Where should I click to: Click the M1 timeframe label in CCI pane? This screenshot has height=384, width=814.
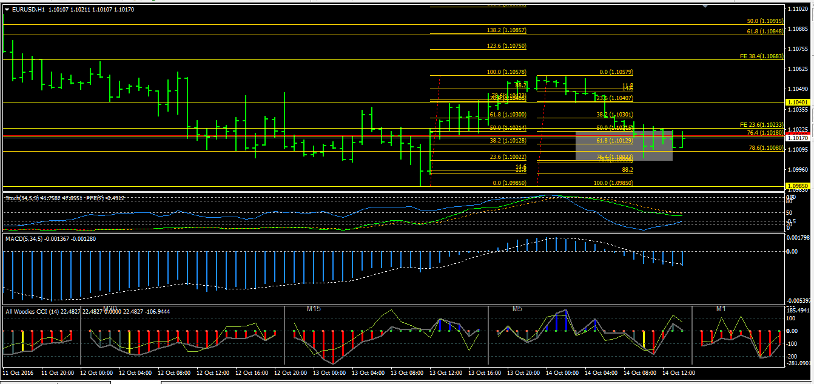pyautogui.click(x=721, y=309)
